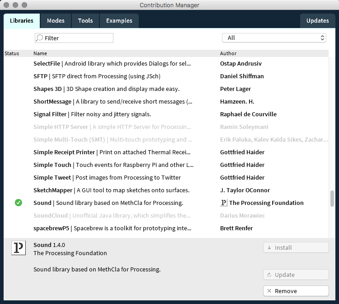
Task: Click the library list scrollbar thumb
Action: (x=332, y=199)
